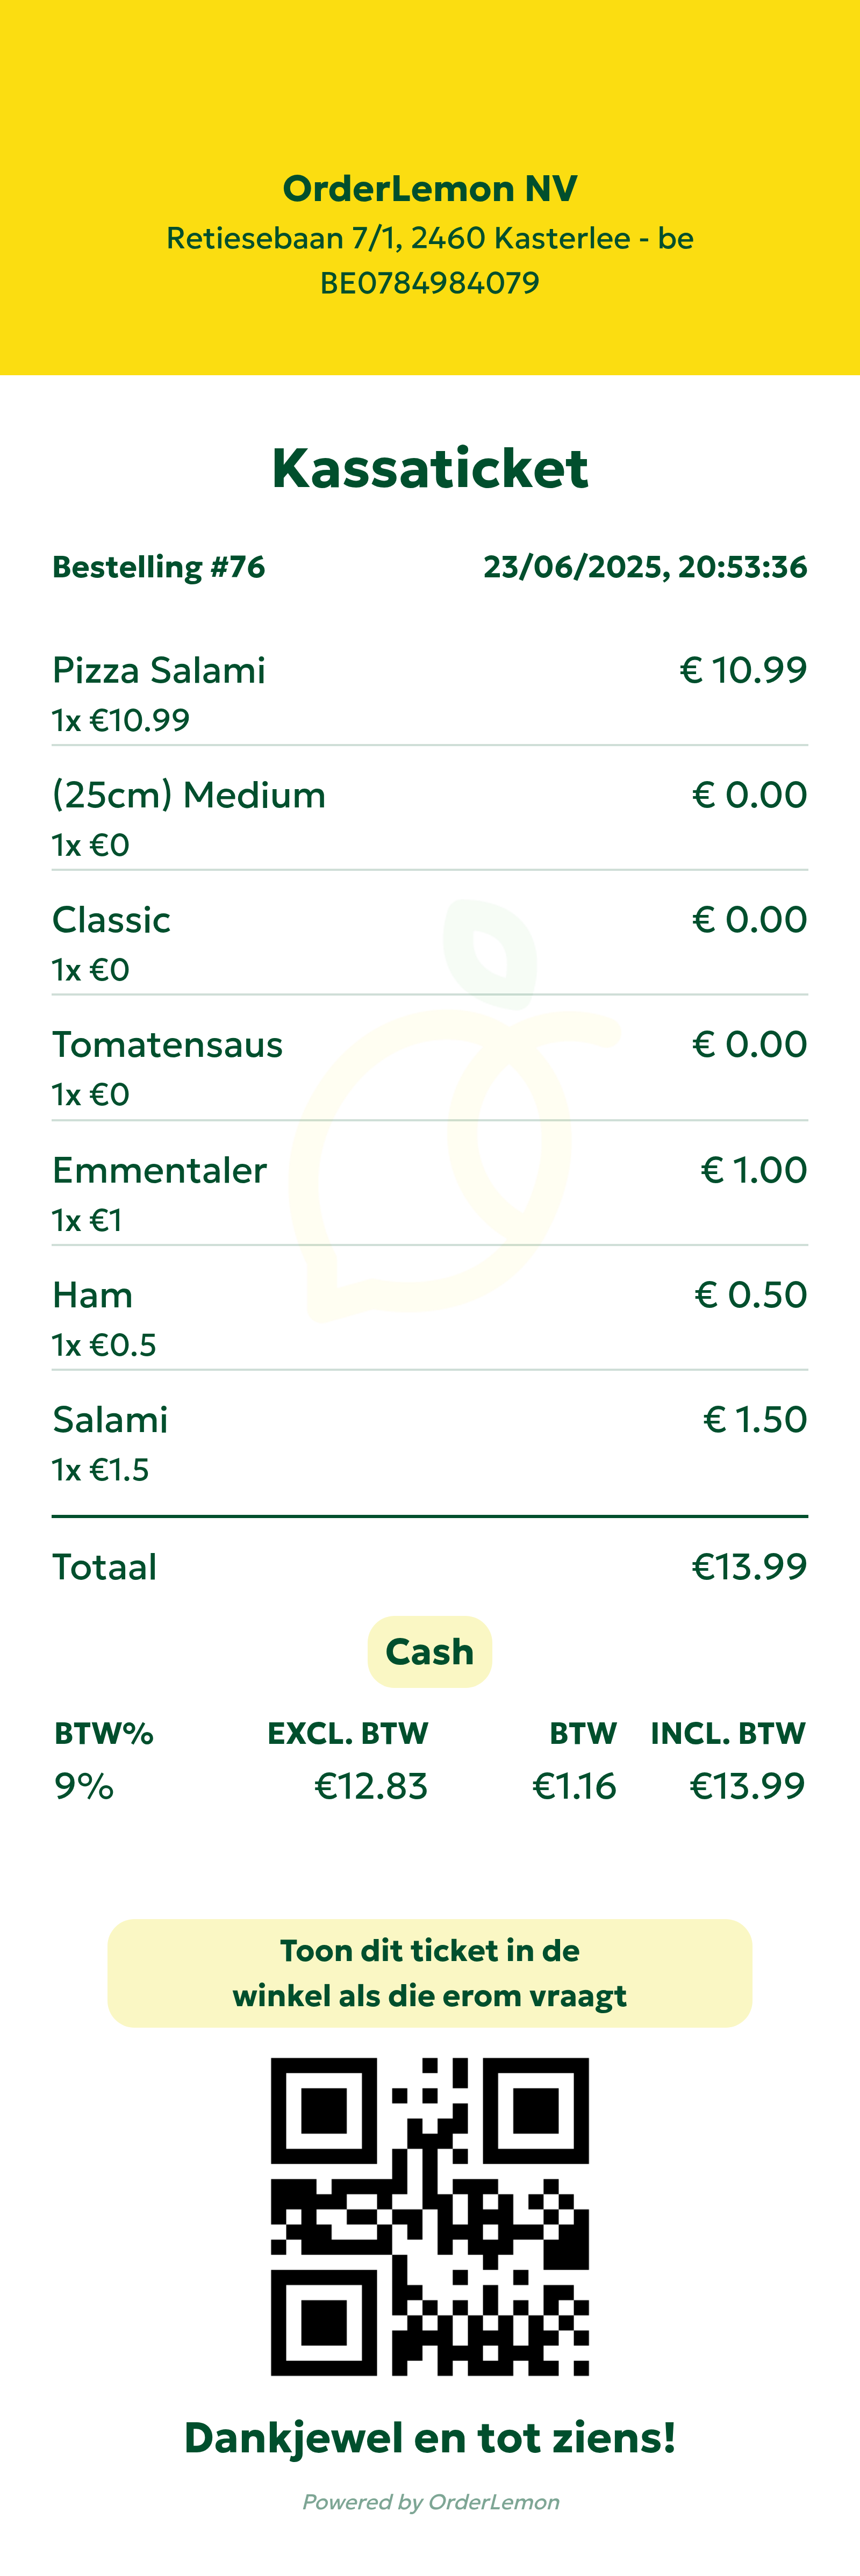Click the Toon dit ticket notice banner
Viewport: 860px width, 2576px height.
[430, 1973]
